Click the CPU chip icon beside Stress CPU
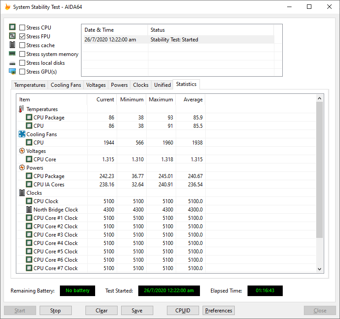This screenshot has height=319, width=340. point(12,27)
